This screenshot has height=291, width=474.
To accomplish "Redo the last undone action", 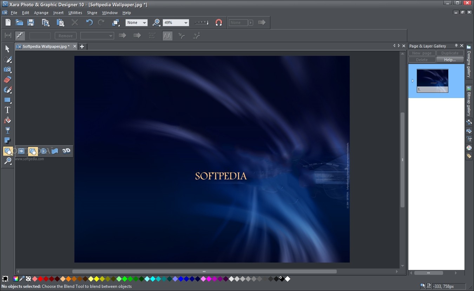I will [101, 22].
